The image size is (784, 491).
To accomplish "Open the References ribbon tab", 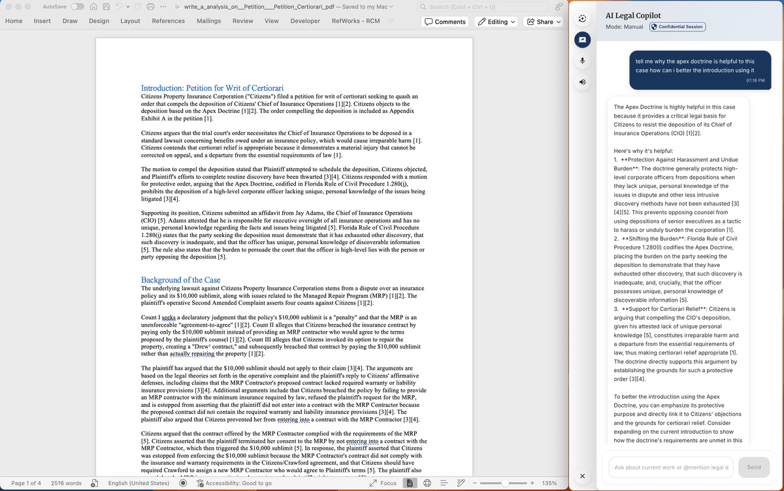I will pos(168,21).
